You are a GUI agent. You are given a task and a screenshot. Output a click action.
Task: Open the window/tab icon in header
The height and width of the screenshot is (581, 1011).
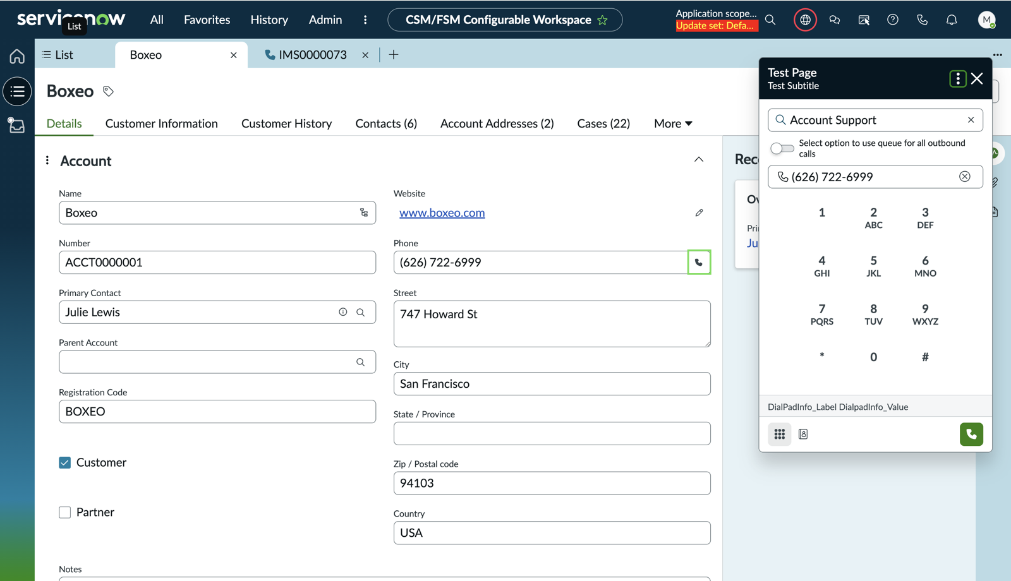coord(864,20)
